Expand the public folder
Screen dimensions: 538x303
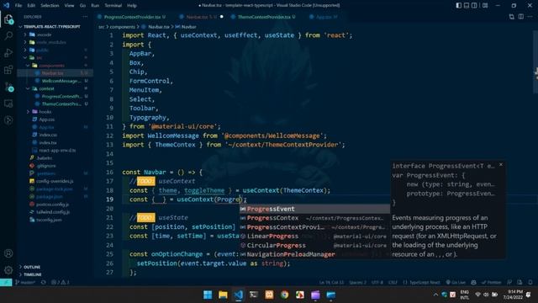[42, 50]
